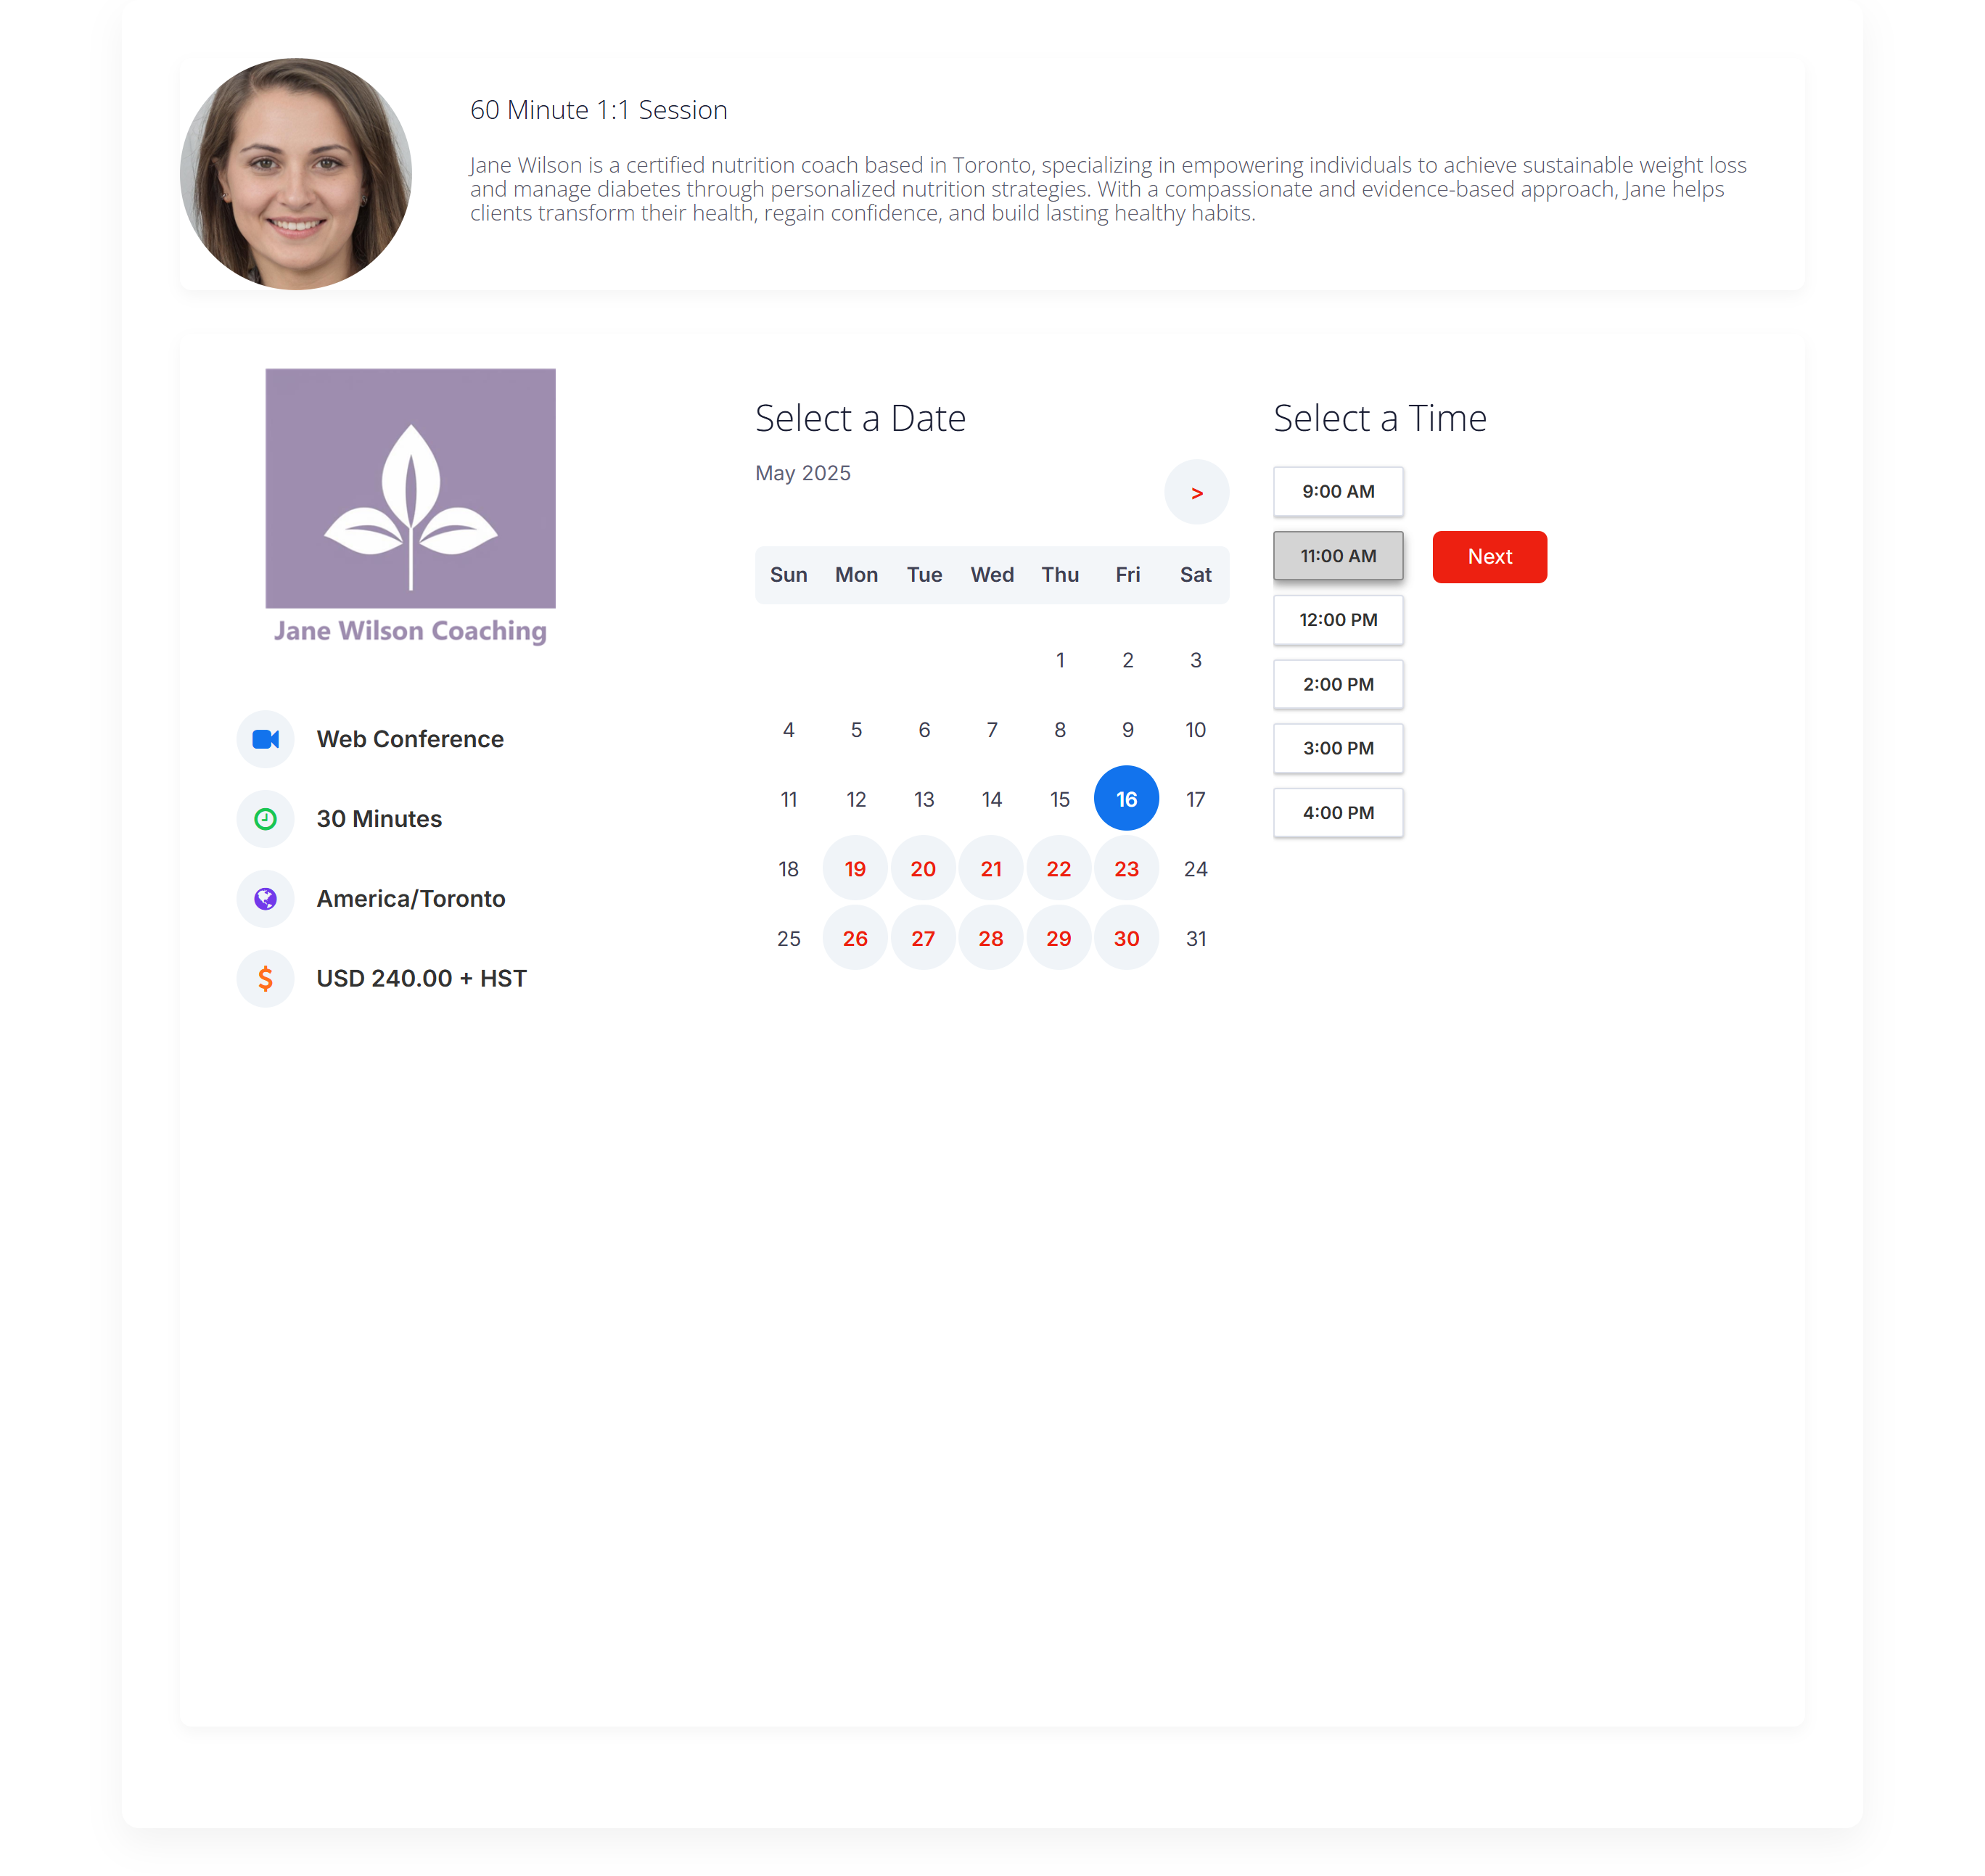The height and width of the screenshot is (1876, 1985).
Task: Click the Mon column header
Action: [856, 575]
